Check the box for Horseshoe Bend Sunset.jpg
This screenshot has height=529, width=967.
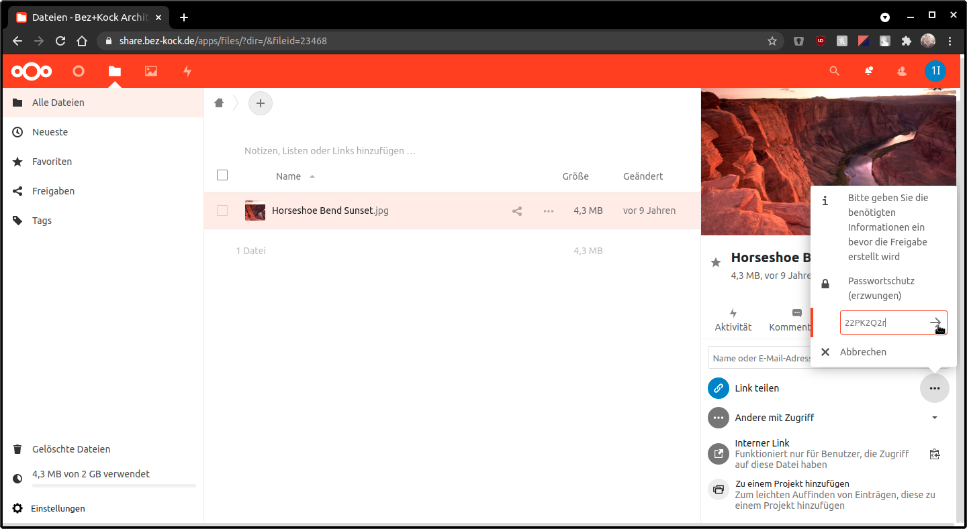pos(222,211)
